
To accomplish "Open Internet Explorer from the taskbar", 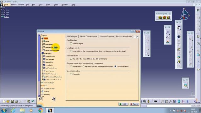I will click(x=13, y=110).
